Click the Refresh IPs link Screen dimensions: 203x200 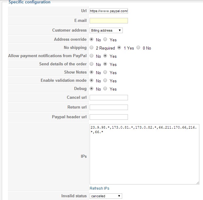click(x=99, y=188)
